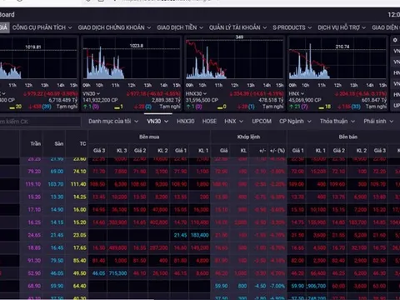Select the reference price 74.10 cell
This screenshot has width=400, height=300.
pyautogui.click(x=80, y=172)
